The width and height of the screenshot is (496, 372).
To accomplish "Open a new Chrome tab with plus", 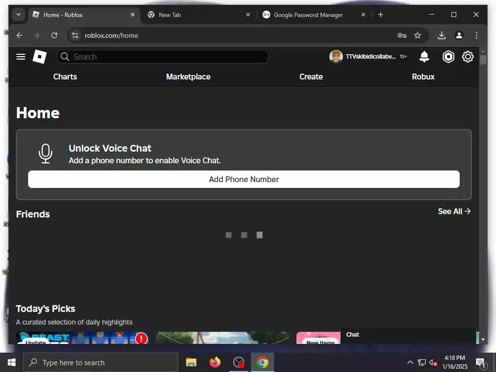I will click(x=381, y=15).
